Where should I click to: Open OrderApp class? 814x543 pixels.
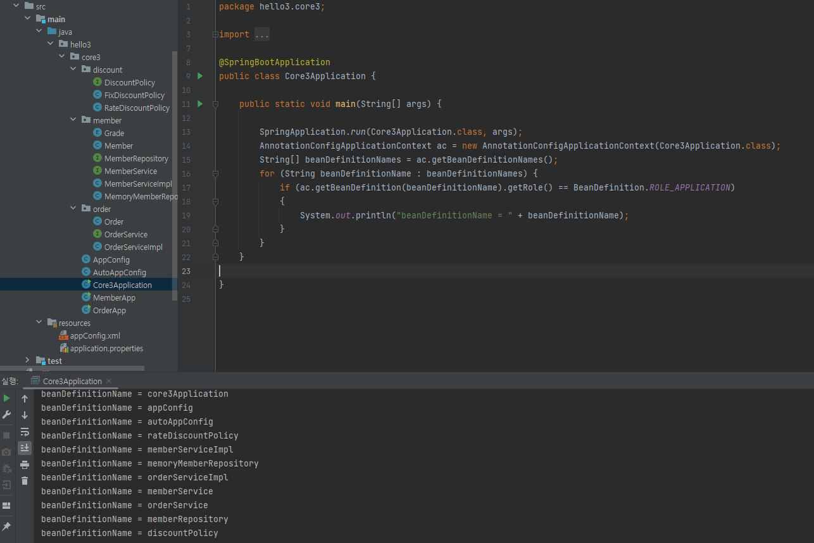110,310
